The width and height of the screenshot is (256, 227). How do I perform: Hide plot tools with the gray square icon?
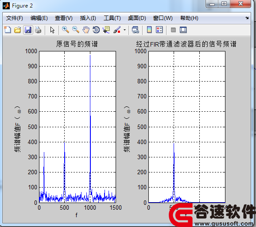(x=173, y=30)
